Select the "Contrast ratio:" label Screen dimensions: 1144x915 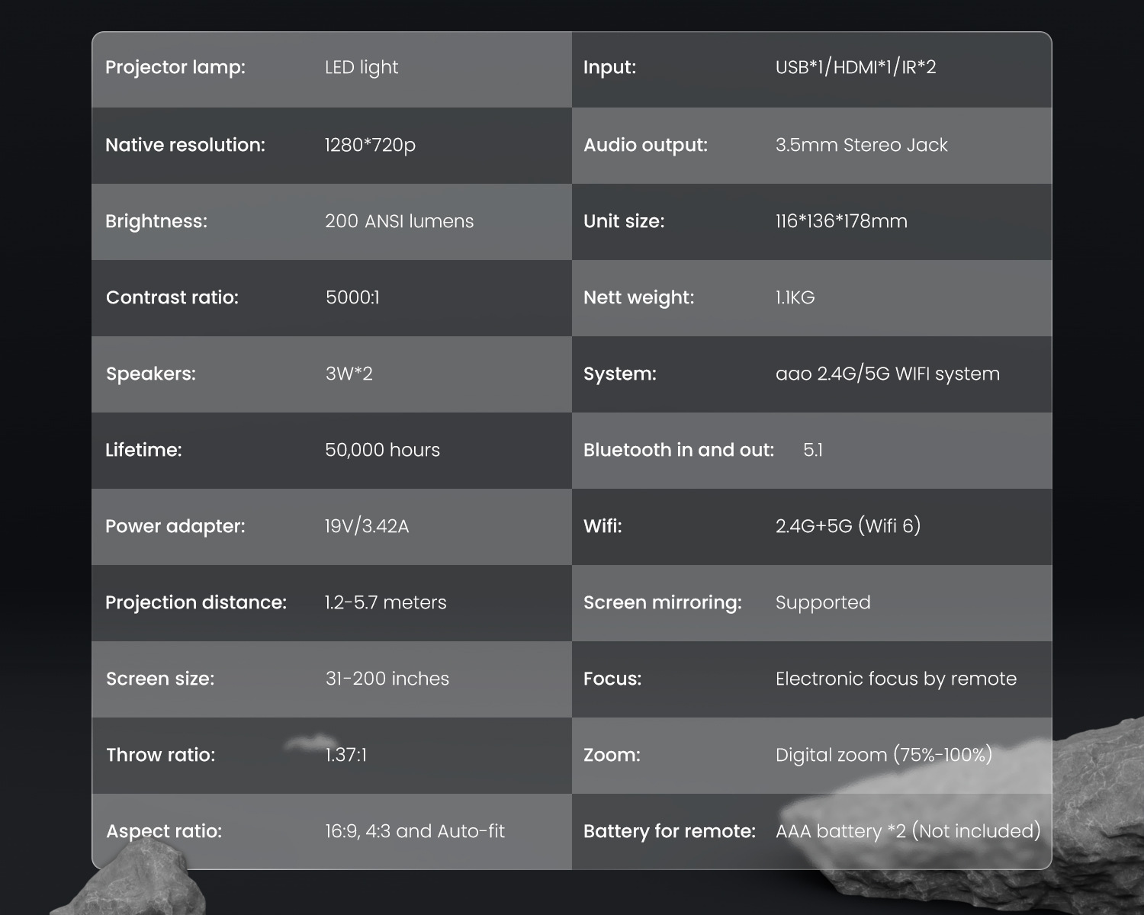(x=172, y=297)
